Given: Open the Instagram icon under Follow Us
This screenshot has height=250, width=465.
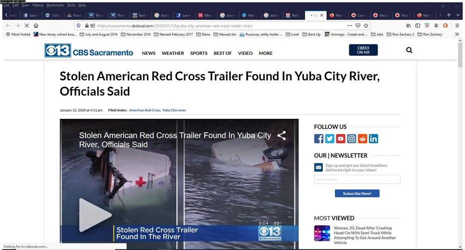Looking at the screenshot, I should (351, 139).
